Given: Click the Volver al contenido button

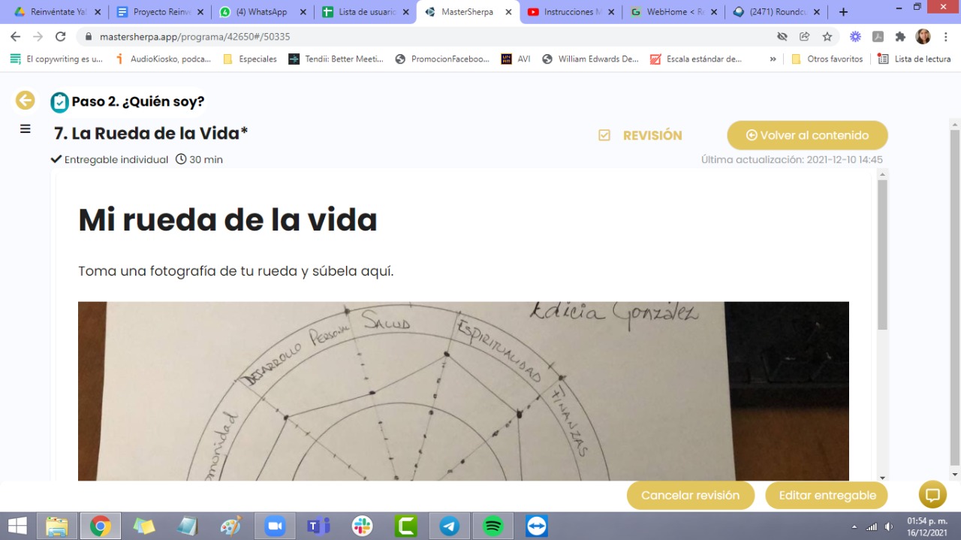Looking at the screenshot, I should tap(807, 135).
